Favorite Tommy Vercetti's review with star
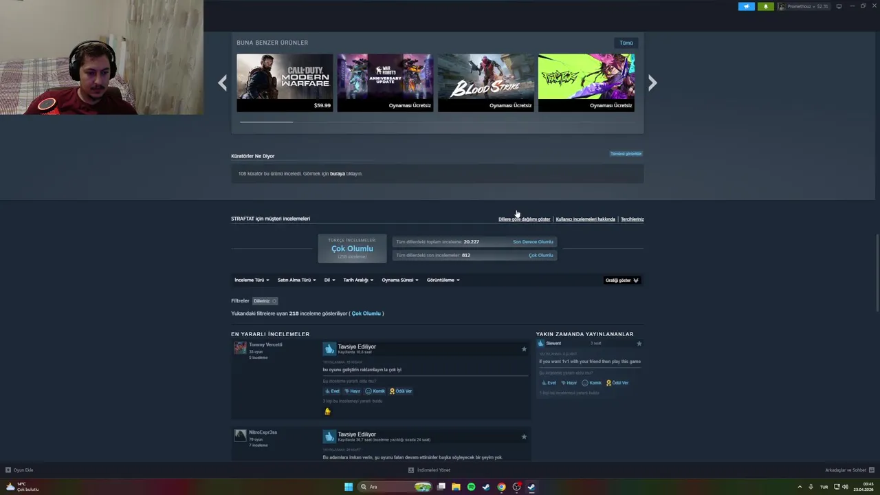The image size is (880, 495). [x=524, y=349]
